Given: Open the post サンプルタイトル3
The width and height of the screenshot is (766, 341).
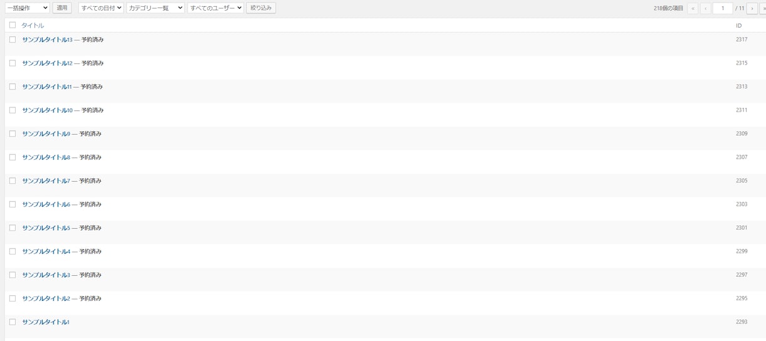Looking at the screenshot, I should pos(46,275).
